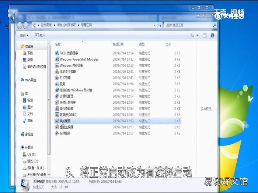The height and width of the screenshot is (193, 258).
Task: Click 所有控制面板项 in the address bar
Action: tap(66, 25)
